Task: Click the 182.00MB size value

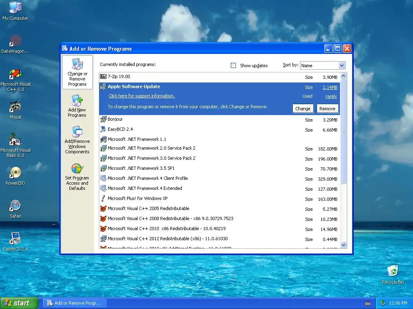Action: [327, 149]
